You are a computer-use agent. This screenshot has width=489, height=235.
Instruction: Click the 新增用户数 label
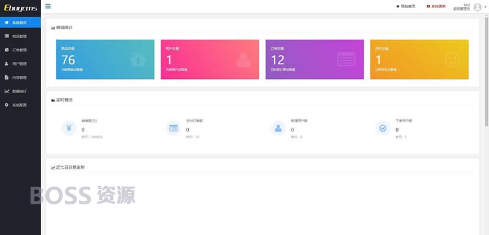[299, 121]
